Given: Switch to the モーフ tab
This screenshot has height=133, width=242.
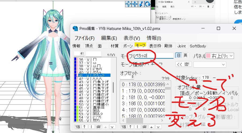Looking at the screenshot, I should 140,45.
